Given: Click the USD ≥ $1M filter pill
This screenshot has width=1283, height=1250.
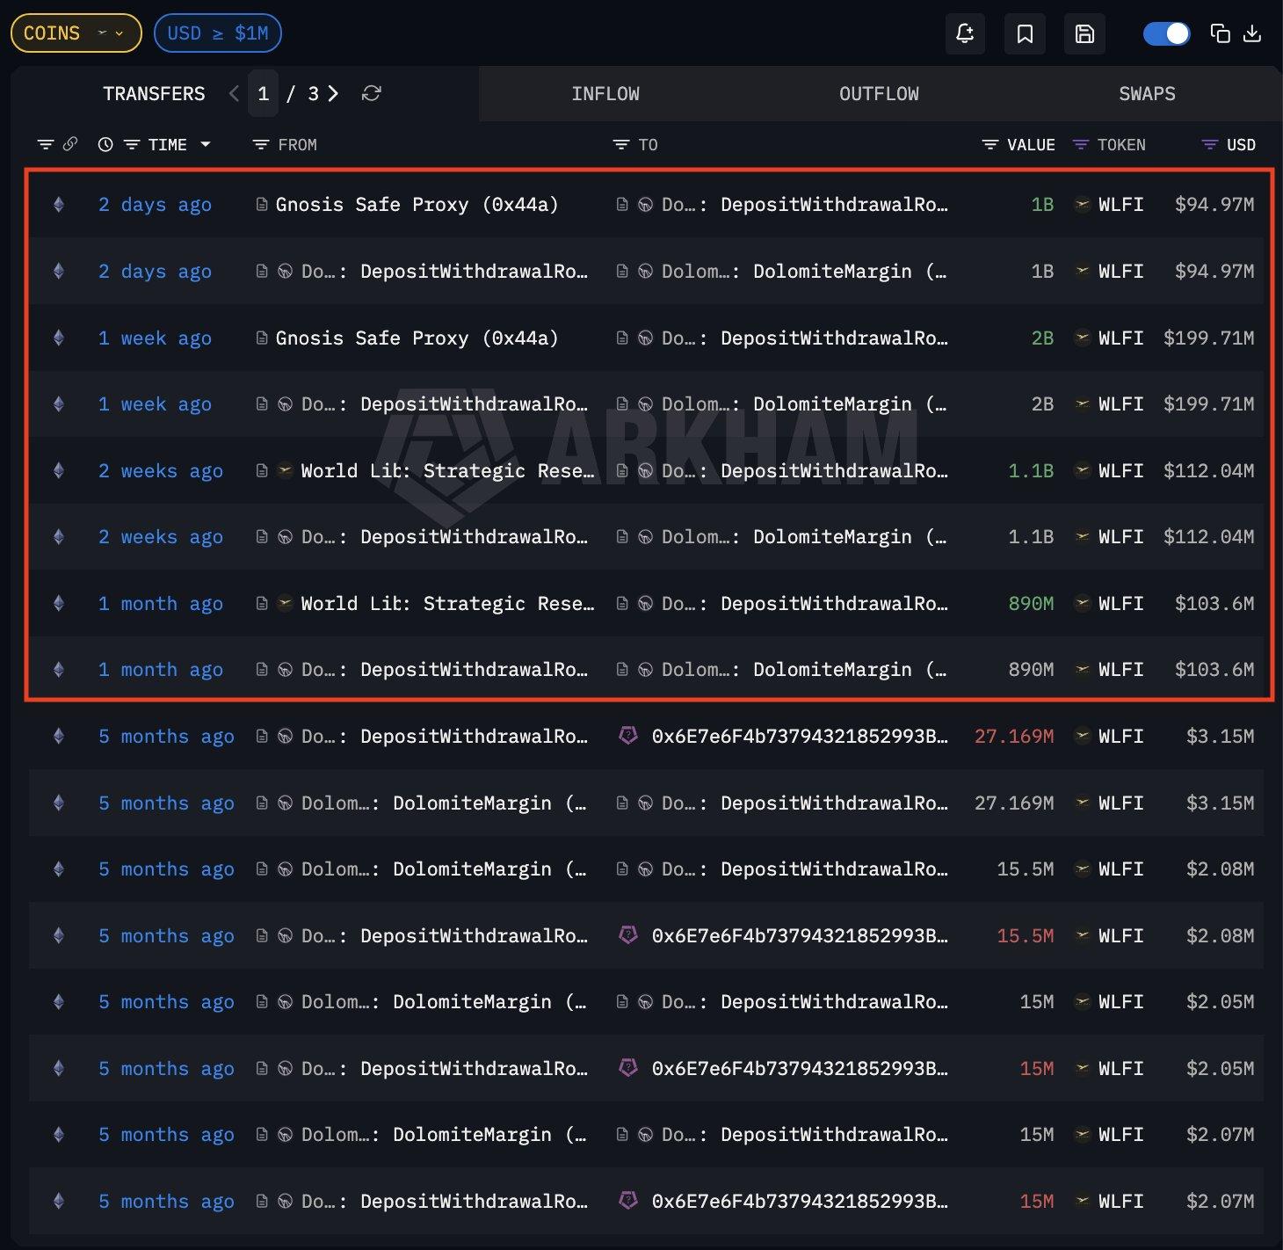Looking at the screenshot, I should [x=218, y=33].
